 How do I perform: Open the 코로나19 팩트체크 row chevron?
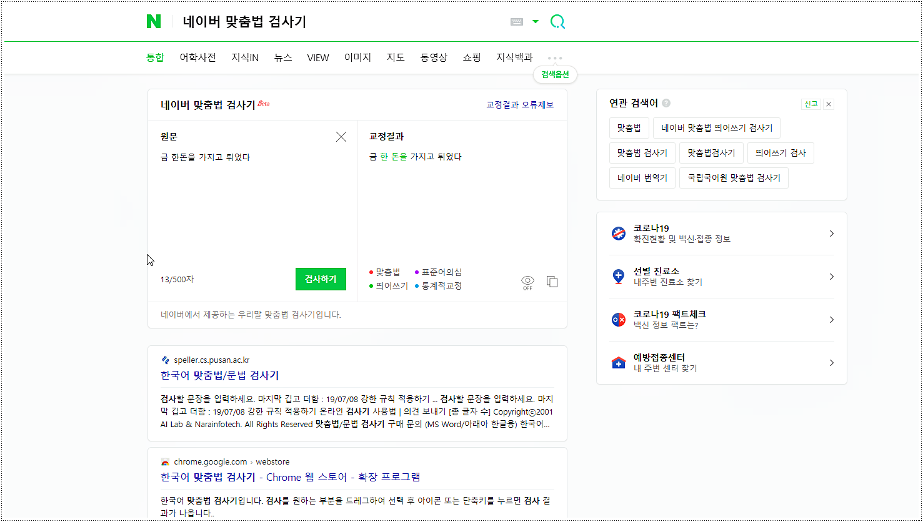coord(831,320)
